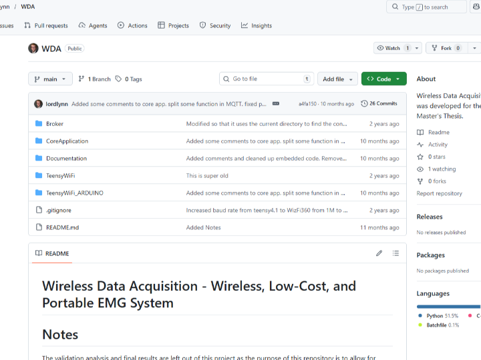The height and width of the screenshot is (360, 481).
Task: Click the Go to file search field
Action: (x=267, y=79)
